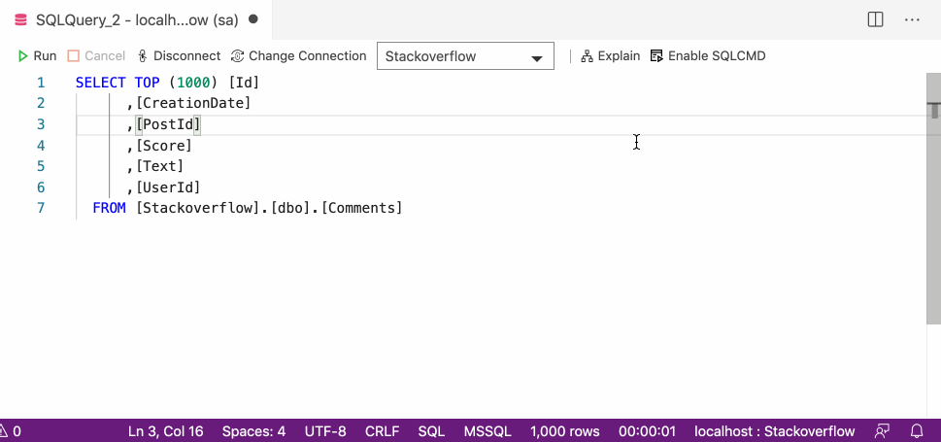Click the Explain query plan icon
Image resolution: width=941 pixels, height=442 pixels.
587,56
